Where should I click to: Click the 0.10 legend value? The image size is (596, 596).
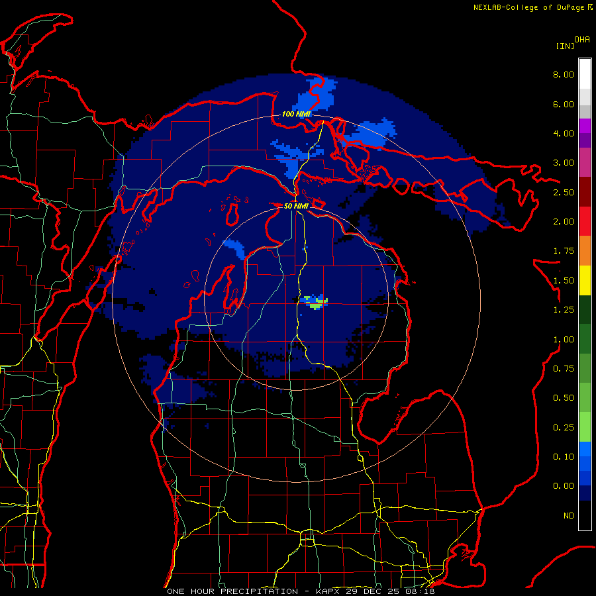pos(564,457)
